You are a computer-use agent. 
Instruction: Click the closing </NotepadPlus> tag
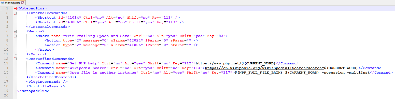[x=33, y=91]
